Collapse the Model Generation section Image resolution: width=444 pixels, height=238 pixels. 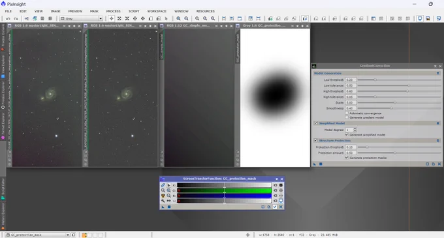(x=437, y=73)
